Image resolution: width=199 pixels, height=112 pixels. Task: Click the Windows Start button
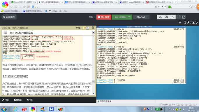(x=4, y=109)
